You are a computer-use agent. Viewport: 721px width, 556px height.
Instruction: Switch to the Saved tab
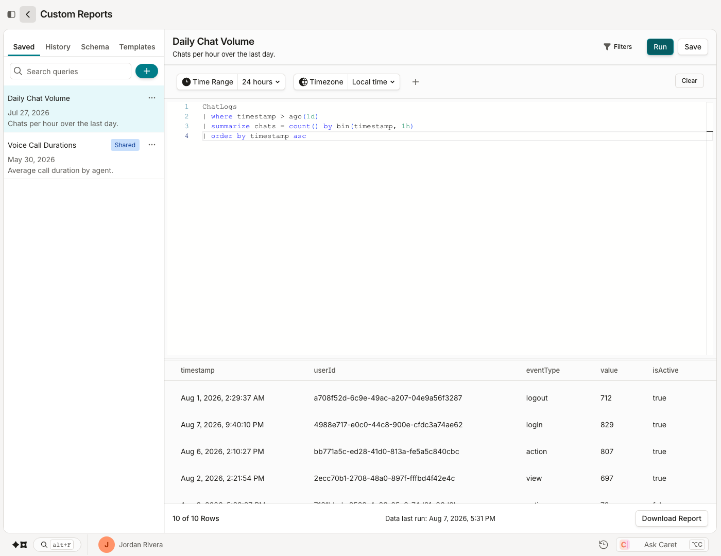(24, 47)
